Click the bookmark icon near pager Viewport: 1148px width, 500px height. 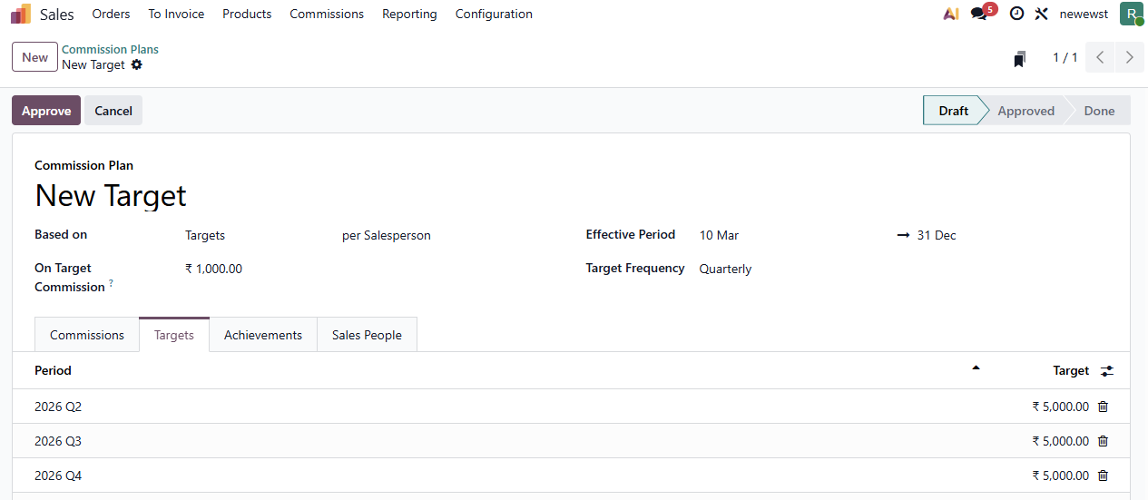(1019, 59)
